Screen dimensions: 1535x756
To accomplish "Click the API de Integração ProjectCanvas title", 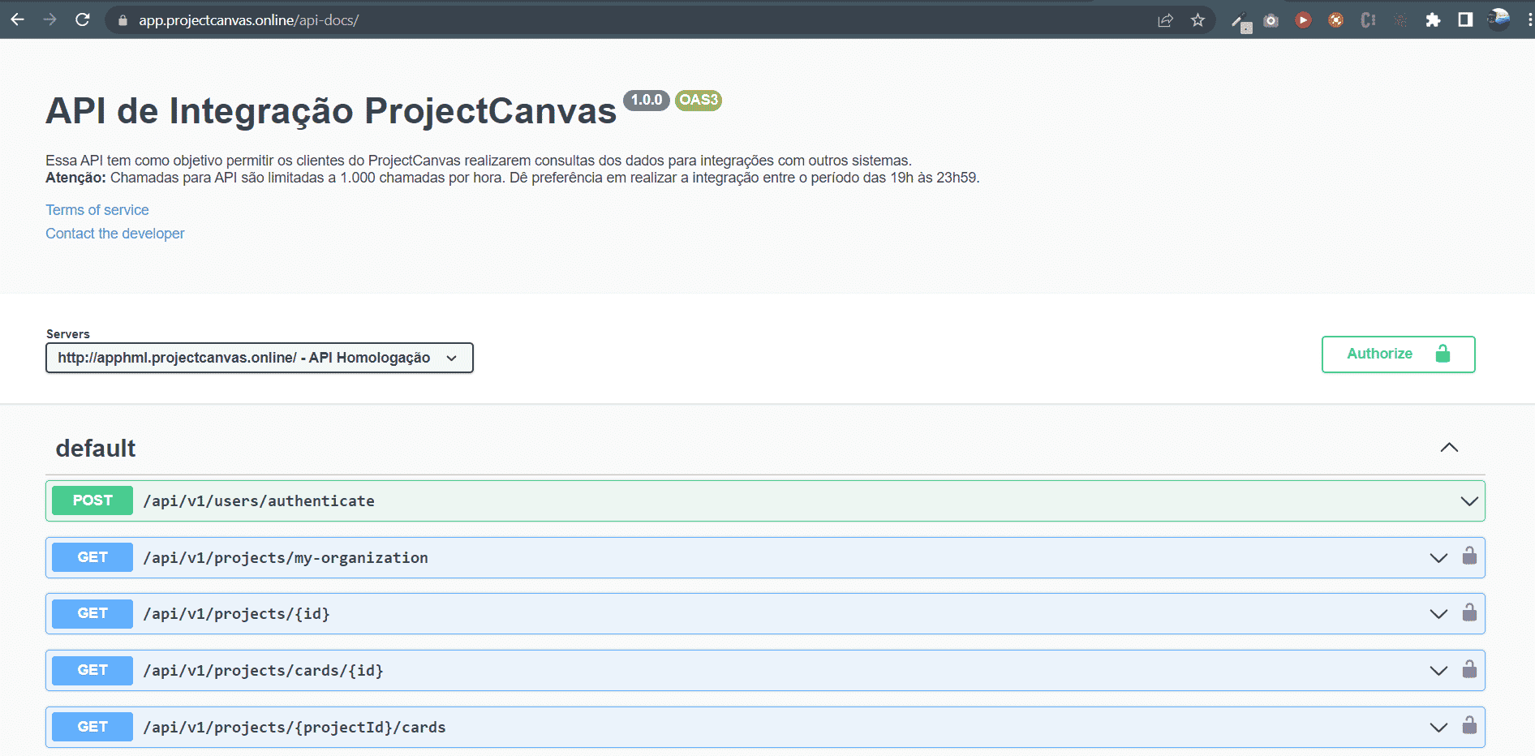I will 331,111.
